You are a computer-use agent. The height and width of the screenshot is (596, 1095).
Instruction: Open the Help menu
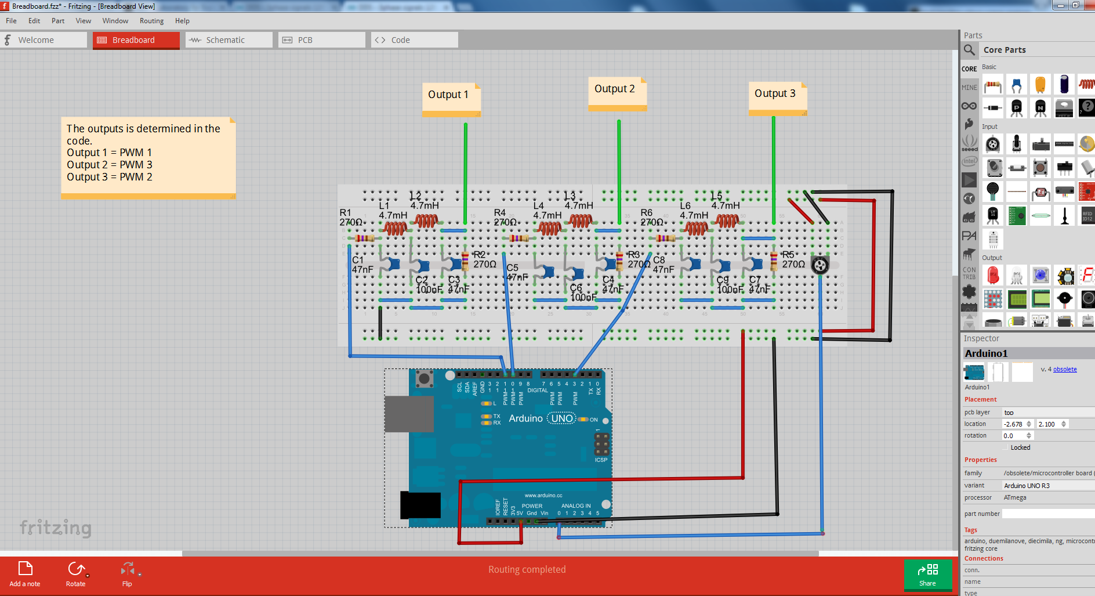point(182,21)
